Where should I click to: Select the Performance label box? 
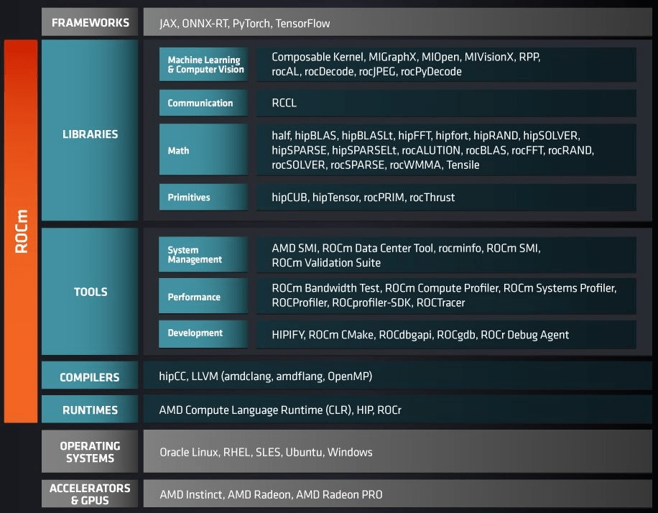point(203,295)
